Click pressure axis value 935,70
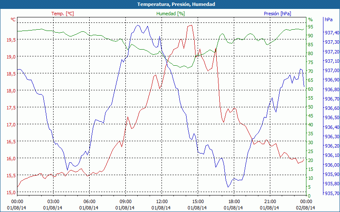 click(x=332, y=193)
